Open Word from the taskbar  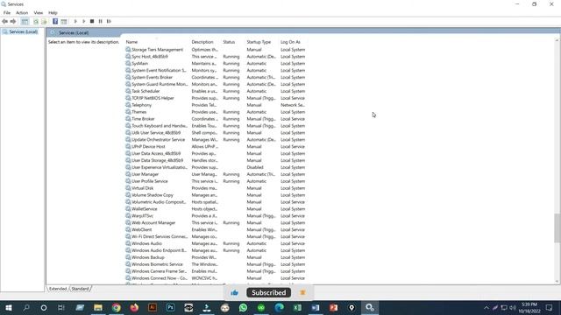[316, 307]
